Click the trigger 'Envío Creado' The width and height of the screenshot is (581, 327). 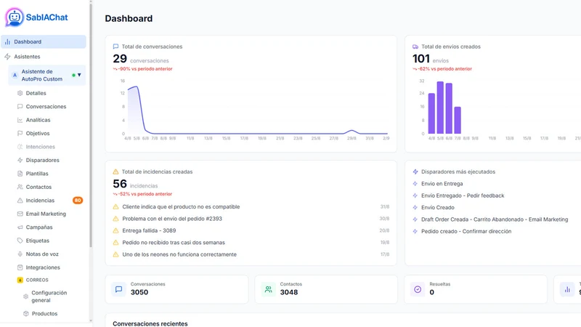pos(438,207)
